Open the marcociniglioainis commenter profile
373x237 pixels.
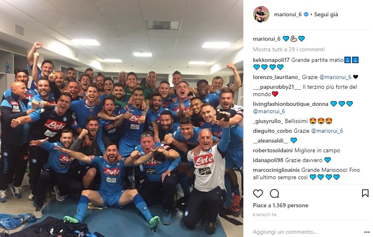pos(276,170)
